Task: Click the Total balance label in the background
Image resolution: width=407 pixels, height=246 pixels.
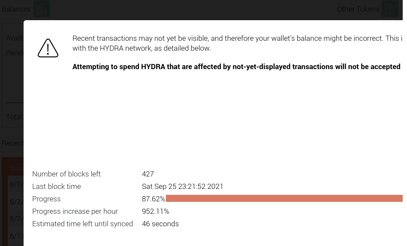Action: 14,117
